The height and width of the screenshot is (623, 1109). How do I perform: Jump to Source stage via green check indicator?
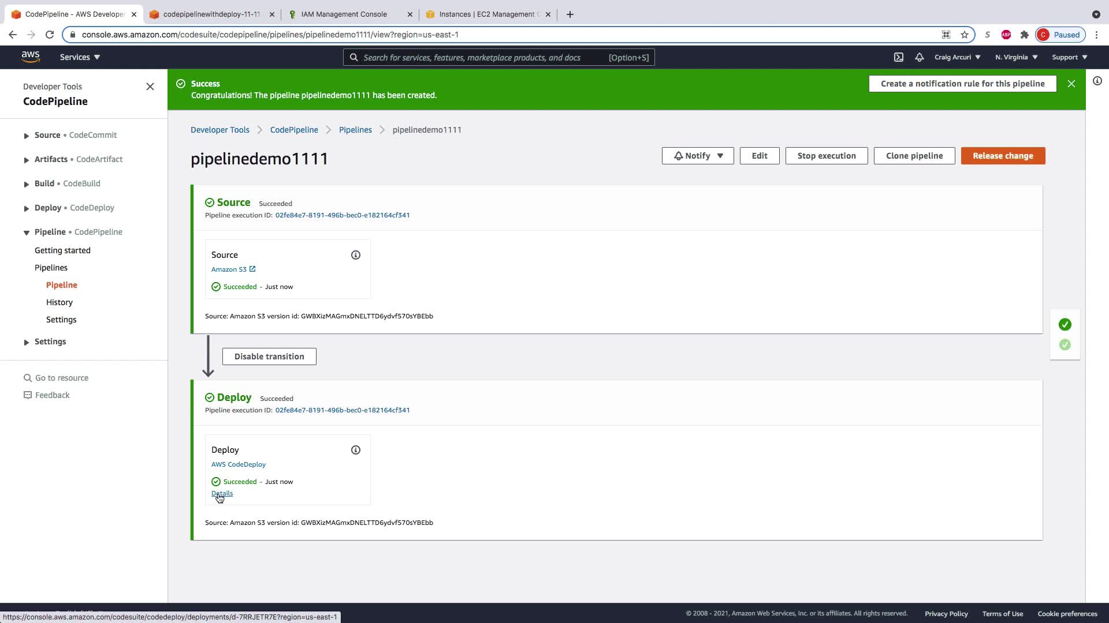[1065, 325]
